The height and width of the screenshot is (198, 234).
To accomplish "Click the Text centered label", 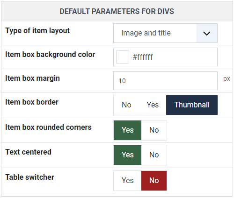I will point(28,152).
